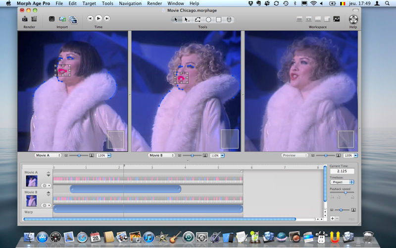Select the square shape tool

coord(218,19)
